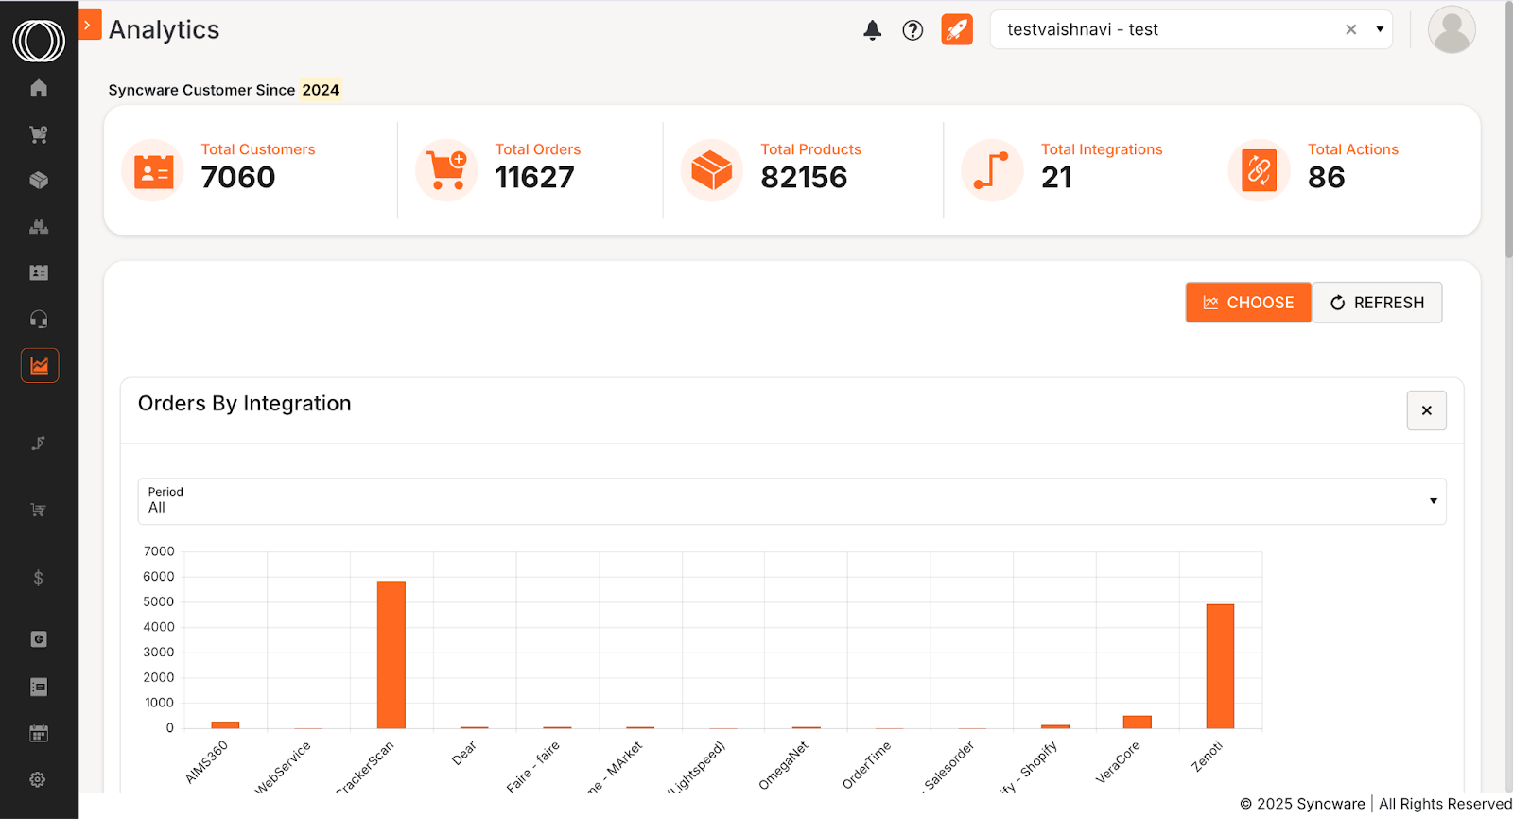Click the OmegaNet axis label
The height and width of the screenshot is (819, 1513).
point(784,765)
